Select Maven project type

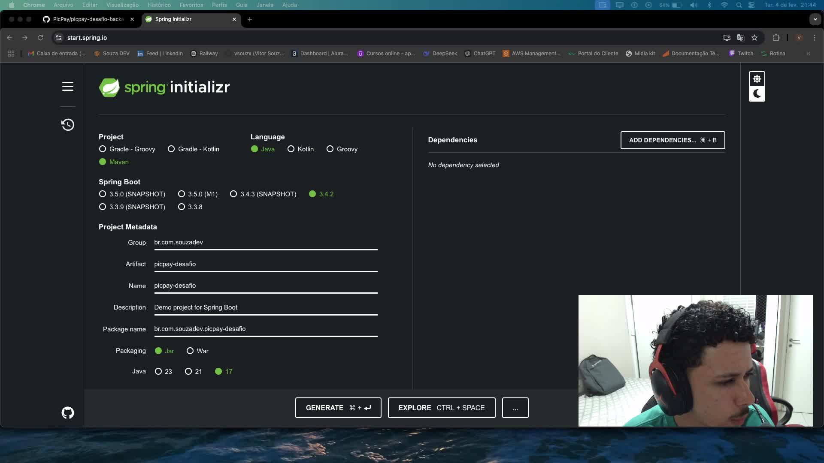pos(114,162)
